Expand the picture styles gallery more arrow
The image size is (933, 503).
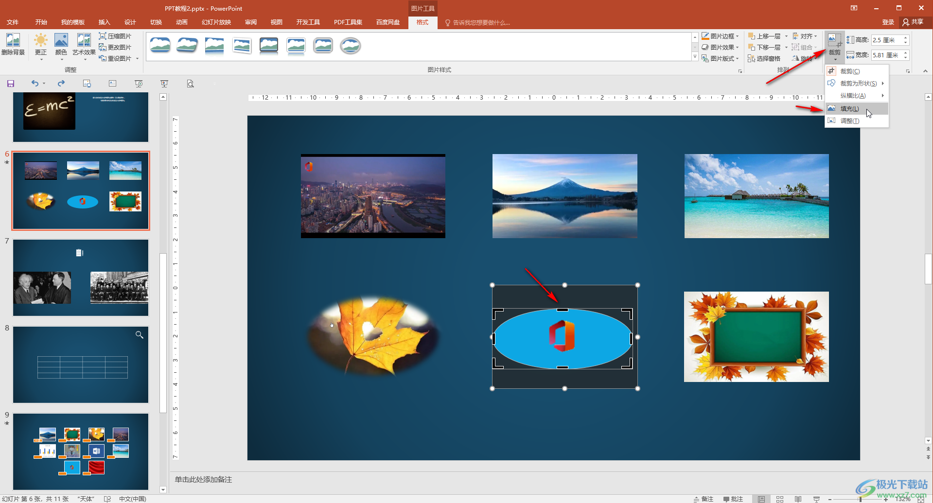(x=695, y=57)
